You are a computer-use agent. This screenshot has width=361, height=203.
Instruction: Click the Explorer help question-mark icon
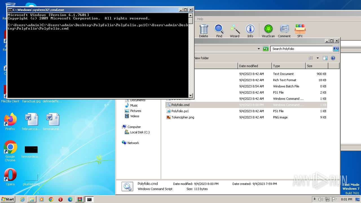(333, 58)
